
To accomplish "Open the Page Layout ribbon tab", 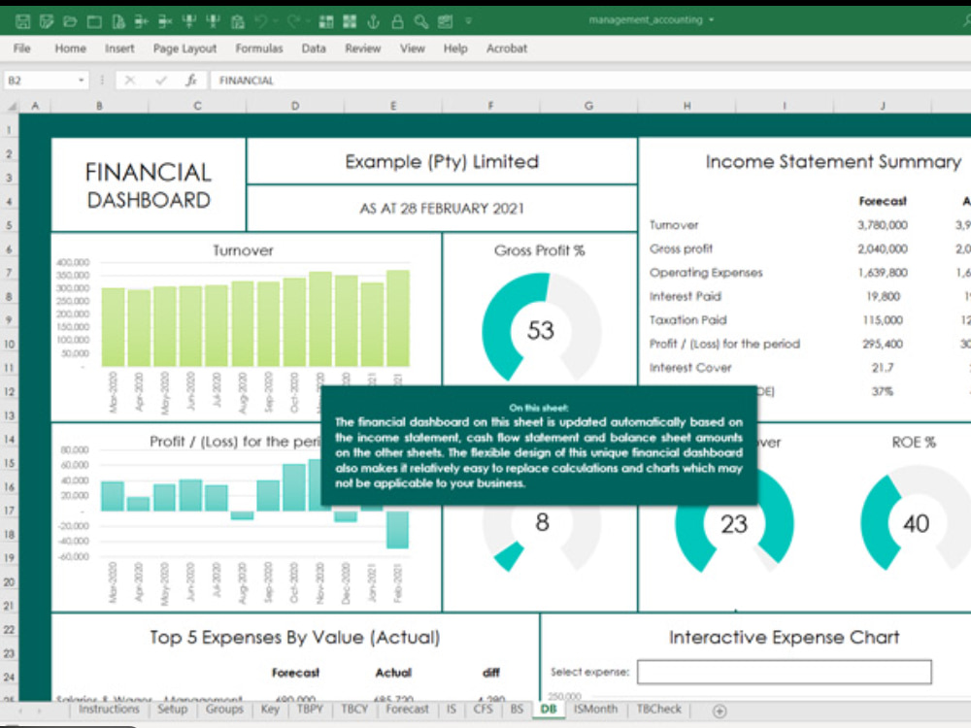I will coord(185,49).
